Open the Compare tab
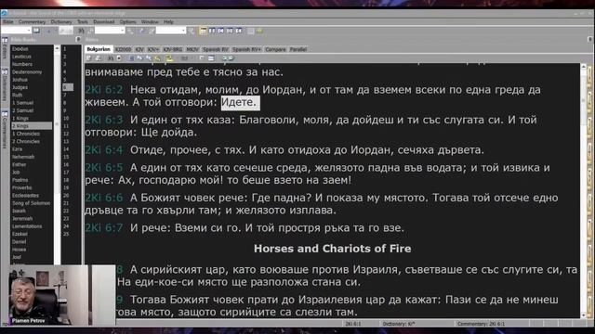The width and height of the screenshot is (595, 334). 275,49
